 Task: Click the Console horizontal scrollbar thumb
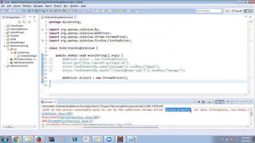pyautogui.click(x=120, y=127)
